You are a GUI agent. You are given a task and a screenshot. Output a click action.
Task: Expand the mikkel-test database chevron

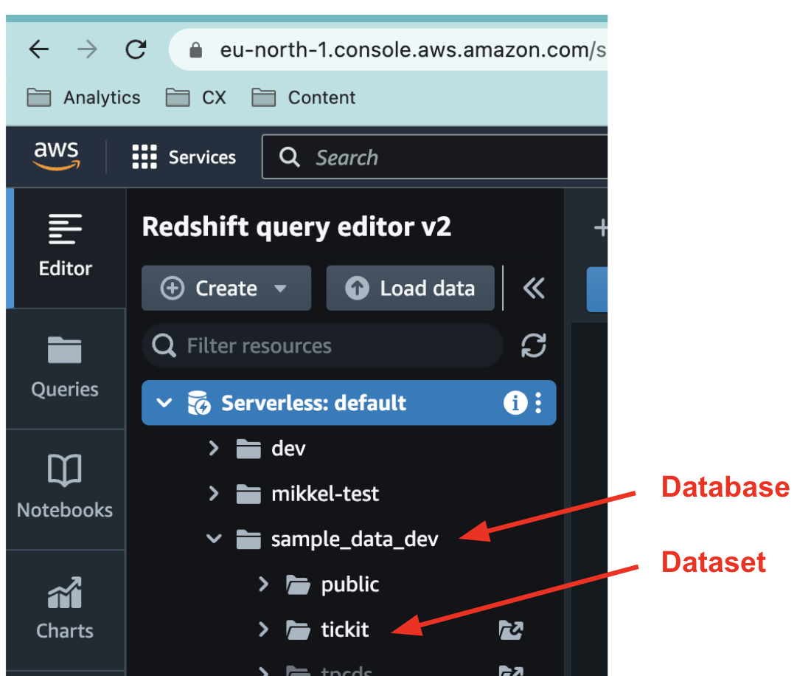pyautogui.click(x=214, y=493)
